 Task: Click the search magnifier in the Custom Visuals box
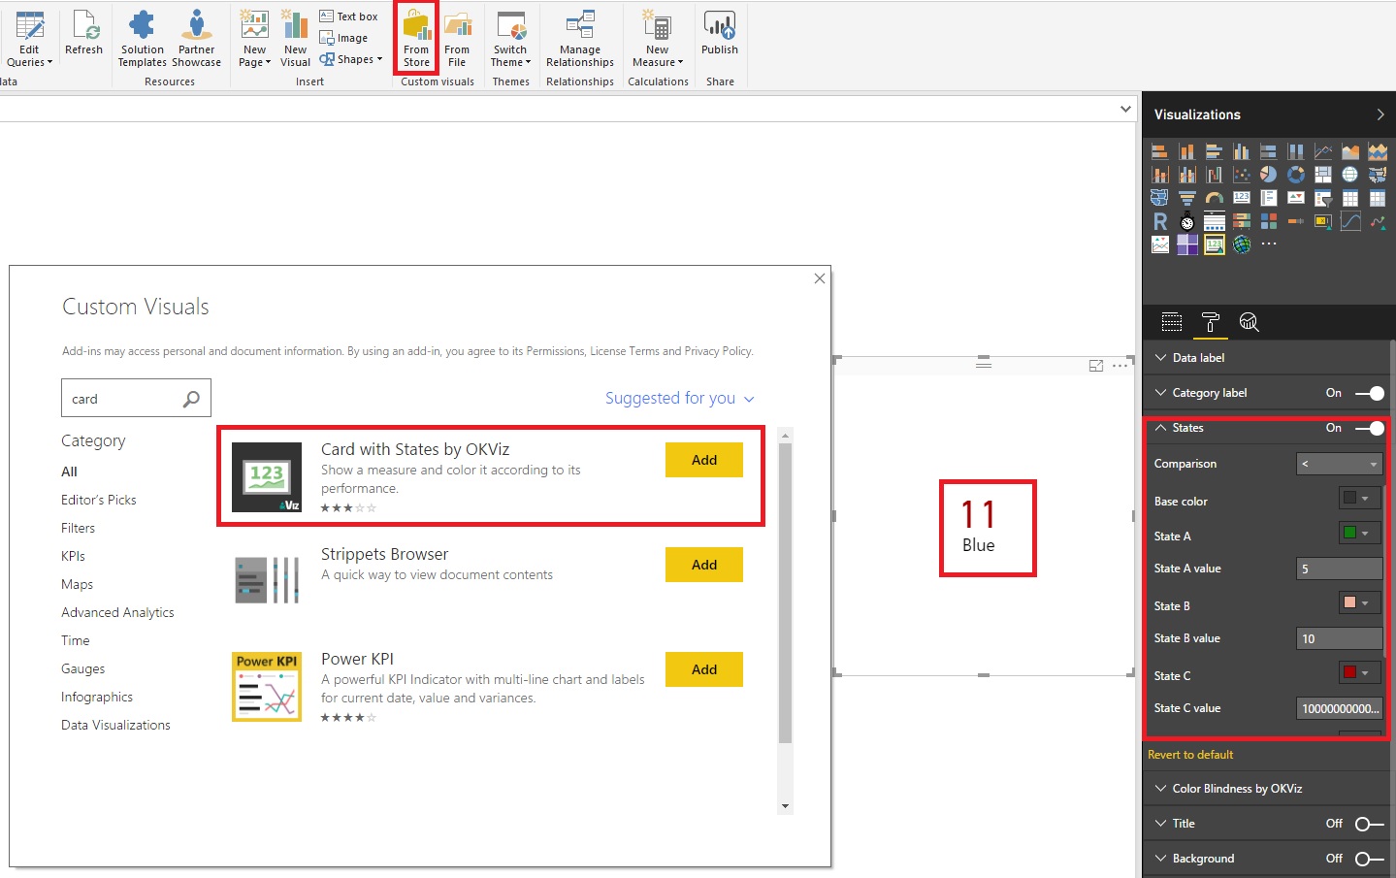pyautogui.click(x=191, y=399)
